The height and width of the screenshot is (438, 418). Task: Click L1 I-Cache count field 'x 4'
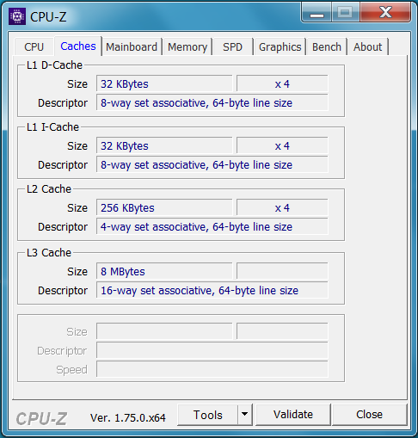click(282, 146)
